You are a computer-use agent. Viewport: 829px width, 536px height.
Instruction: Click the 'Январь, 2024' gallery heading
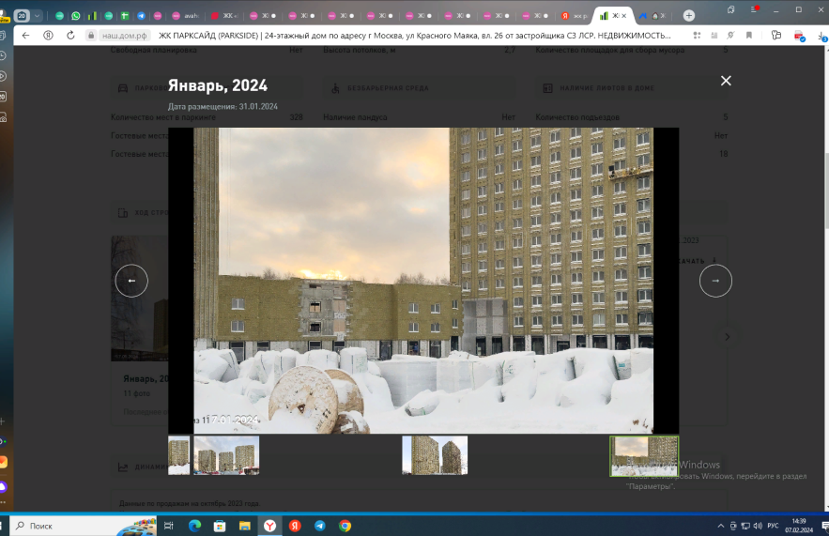pyautogui.click(x=218, y=85)
